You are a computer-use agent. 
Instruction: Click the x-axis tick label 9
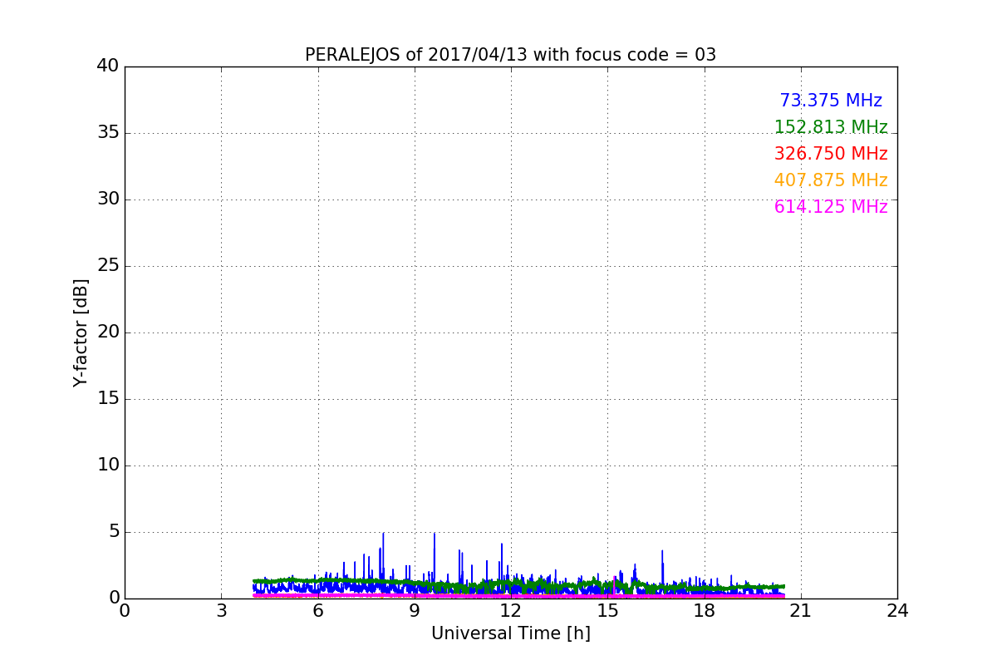click(414, 610)
